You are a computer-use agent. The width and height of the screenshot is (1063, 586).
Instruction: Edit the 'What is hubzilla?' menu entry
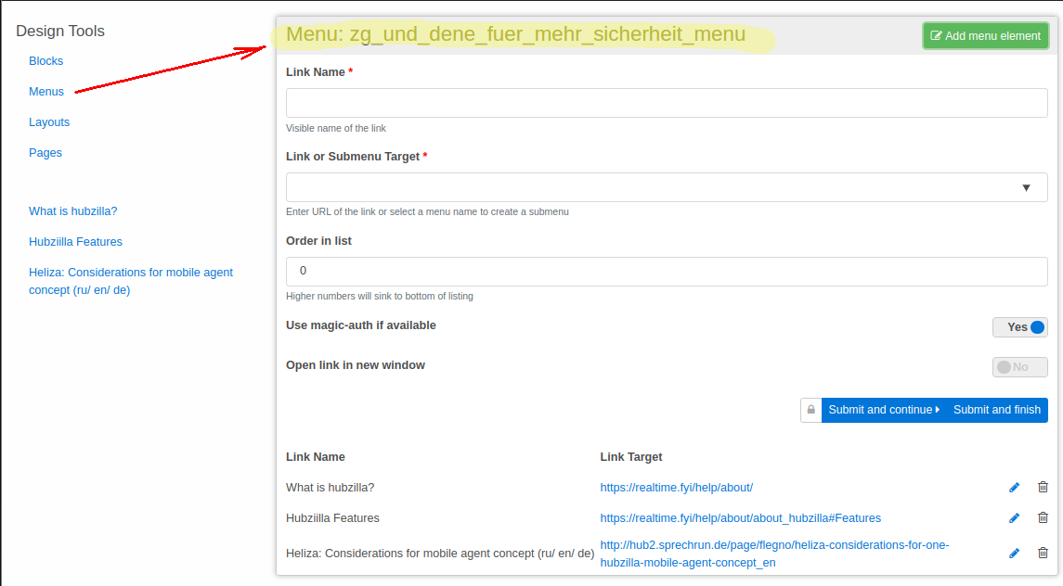[x=1014, y=488]
